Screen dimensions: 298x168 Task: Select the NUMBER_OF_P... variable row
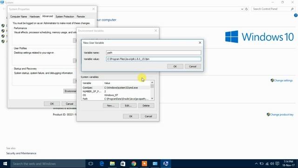116,91
